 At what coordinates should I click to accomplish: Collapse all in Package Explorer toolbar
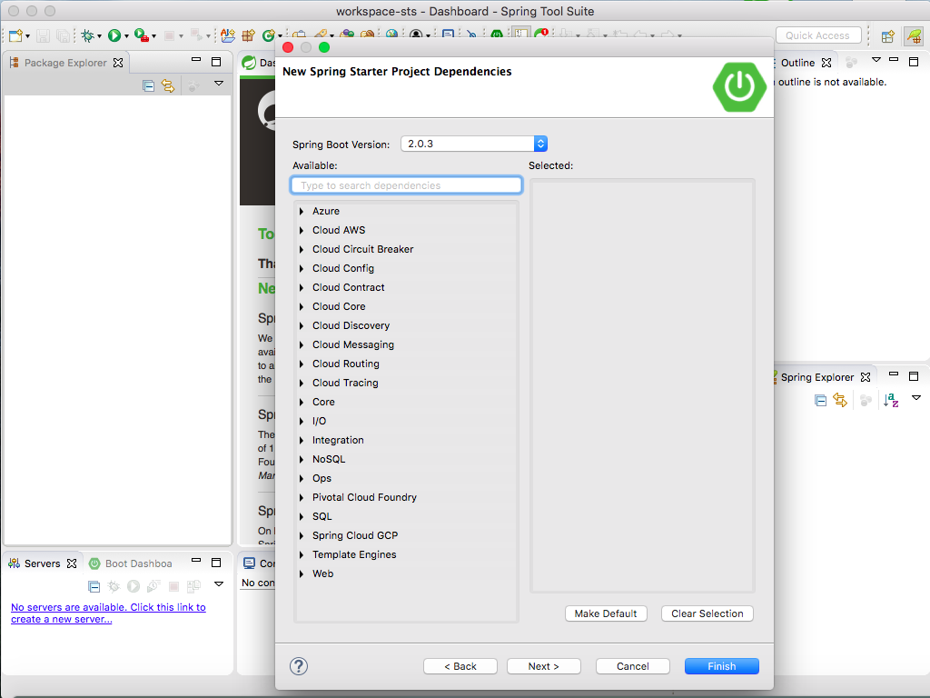point(148,86)
